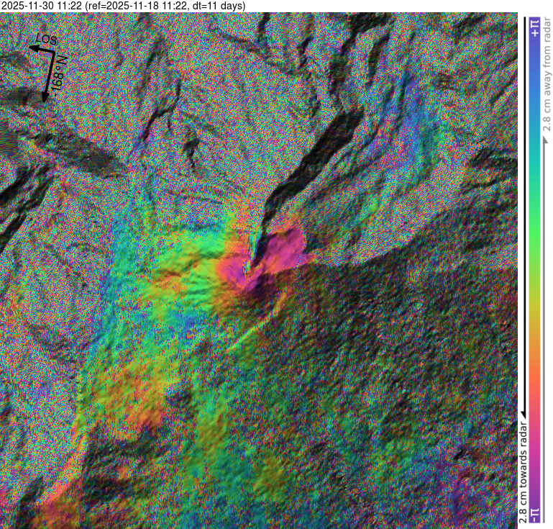This screenshot has height=529, width=553.
Task: Click the "2.8 cm towards radar" label
Action: (x=523, y=468)
